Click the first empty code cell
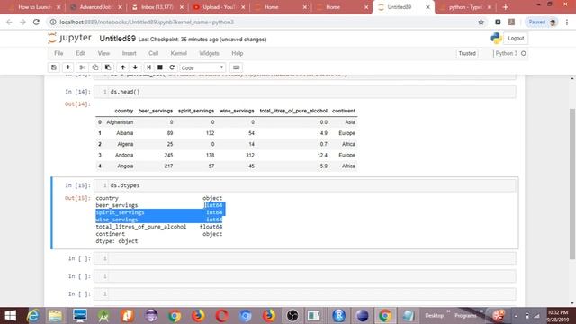 [305, 258]
